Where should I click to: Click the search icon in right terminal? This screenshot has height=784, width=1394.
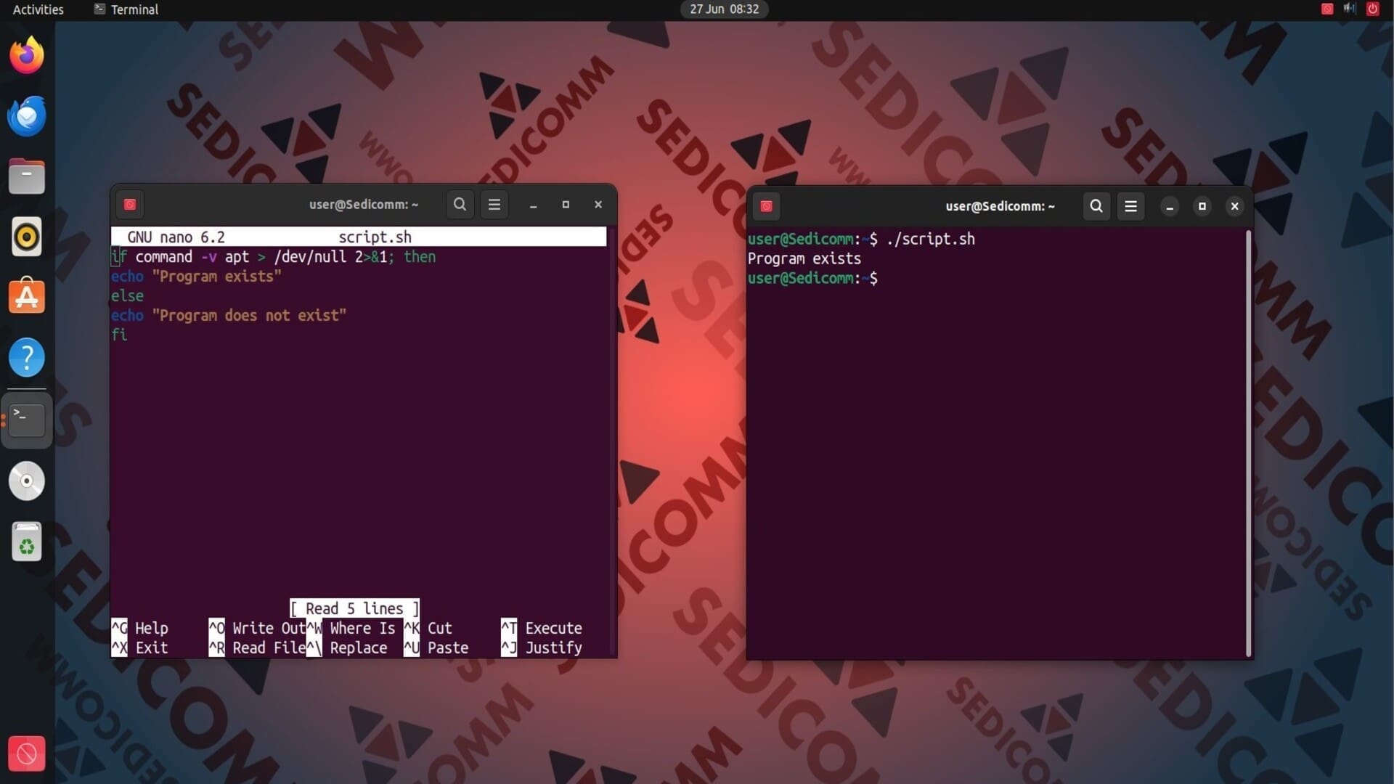(1096, 206)
